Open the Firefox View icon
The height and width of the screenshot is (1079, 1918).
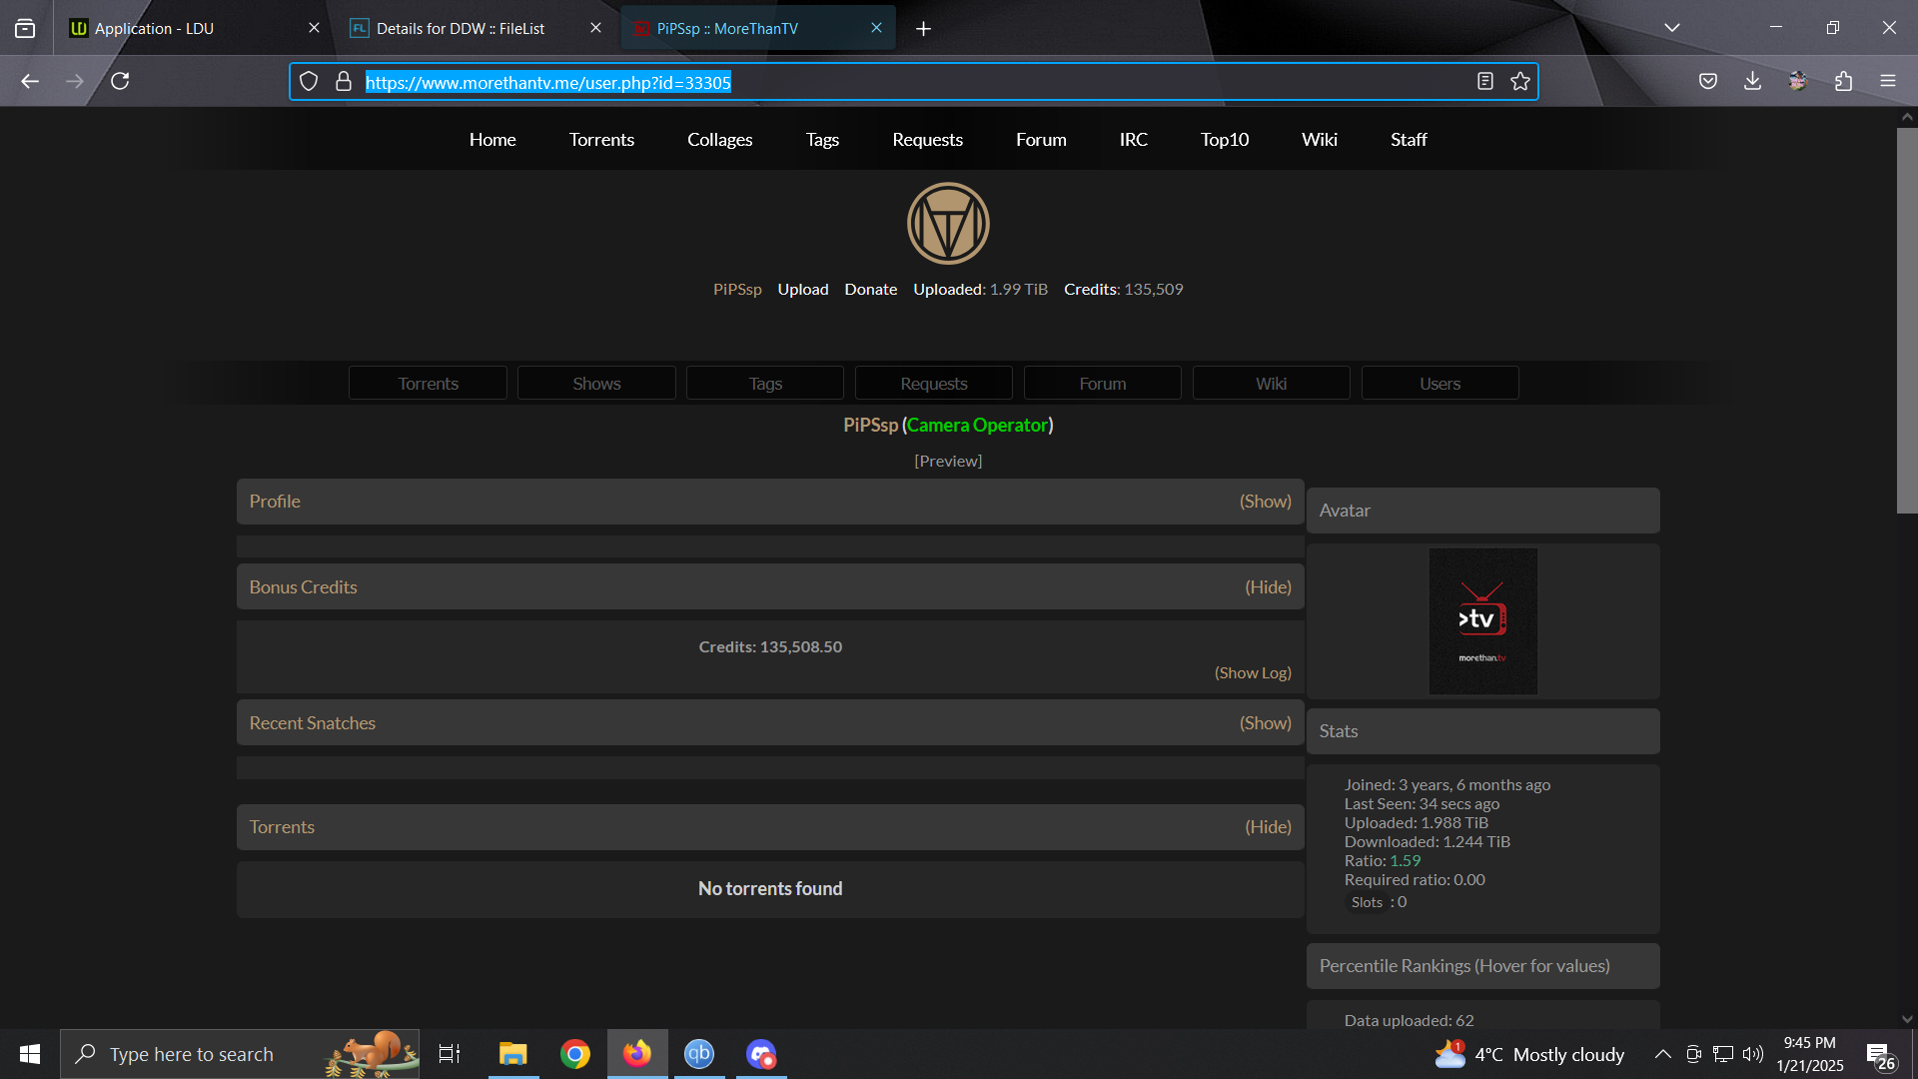(25, 28)
